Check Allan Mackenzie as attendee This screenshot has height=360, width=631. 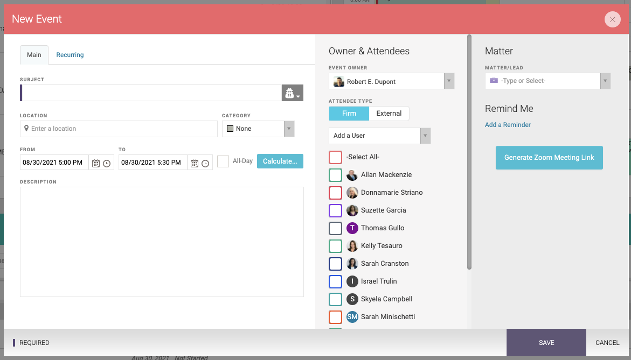(x=335, y=175)
